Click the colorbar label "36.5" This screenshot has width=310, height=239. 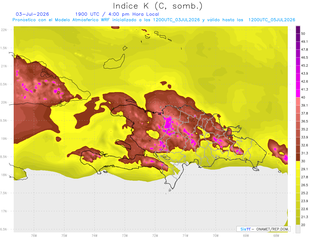click(x=305, y=121)
